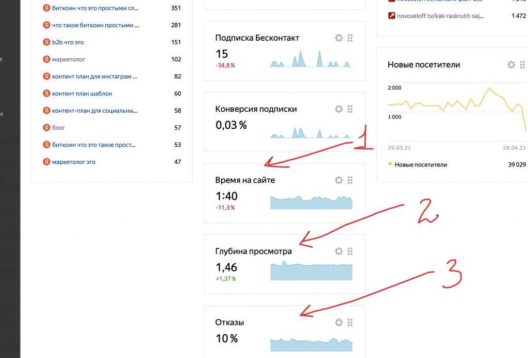The height and width of the screenshot is (358, 528).
Task: Open novoseloff.tv/kak-raskrutit page link
Action: (440, 15)
